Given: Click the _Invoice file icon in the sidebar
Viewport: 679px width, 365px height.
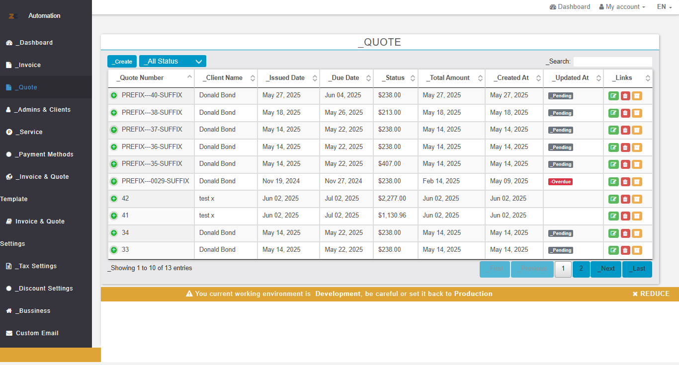Looking at the screenshot, I should [9, 65].
